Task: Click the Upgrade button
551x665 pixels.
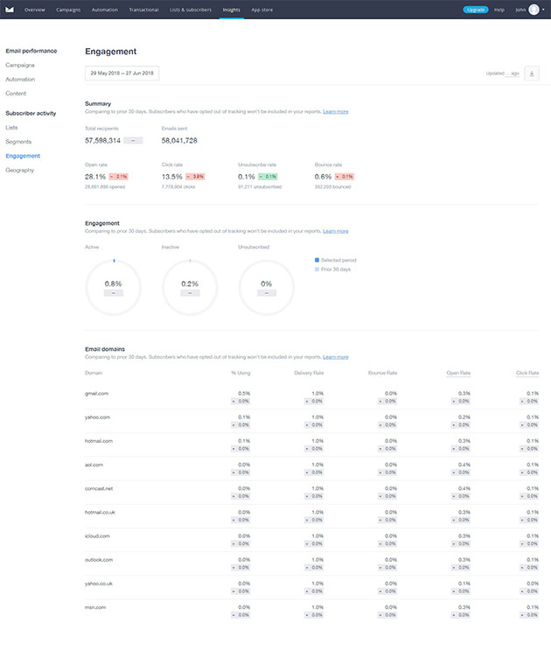Action: click(476, 10)
